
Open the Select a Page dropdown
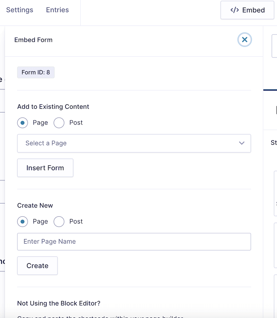tap(134, 143)
